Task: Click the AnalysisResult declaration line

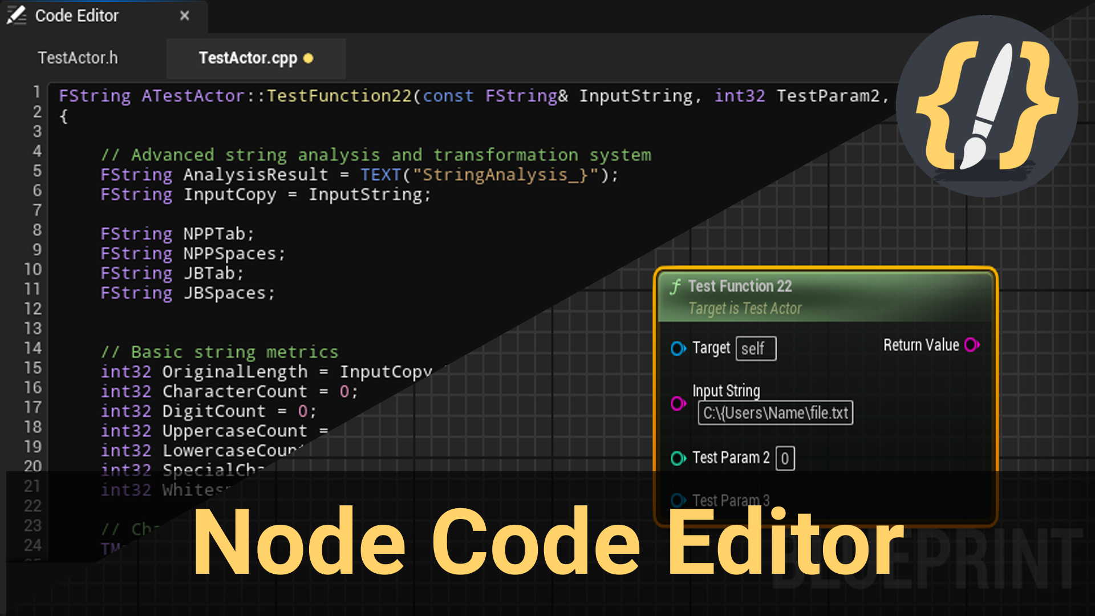Action: (359, 175)
